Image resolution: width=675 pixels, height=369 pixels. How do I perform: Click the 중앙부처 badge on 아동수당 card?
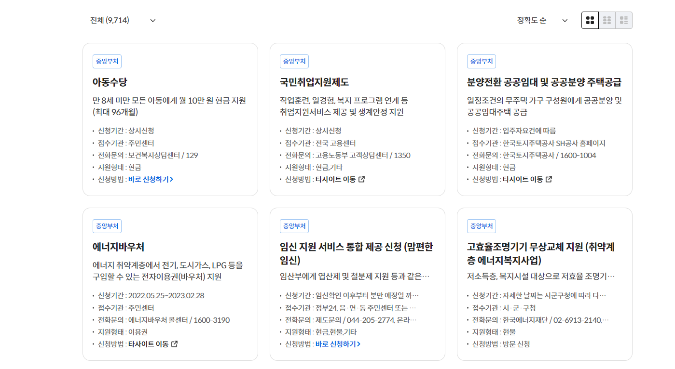107,61
